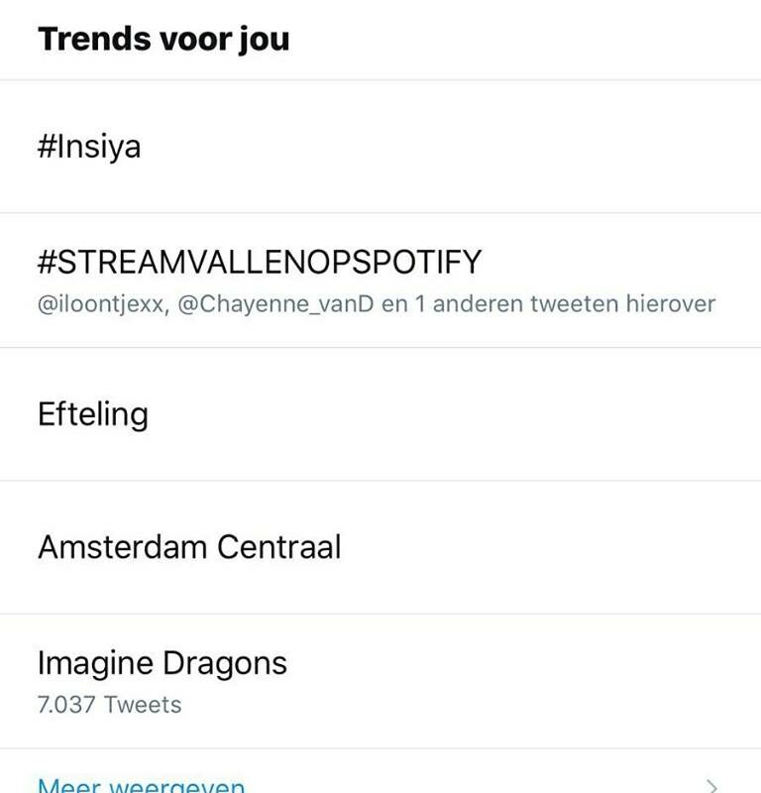The width and height of the screenshot is (761, 793).
Task: Select the empty area right of Efteling
Action: point(455,414)
